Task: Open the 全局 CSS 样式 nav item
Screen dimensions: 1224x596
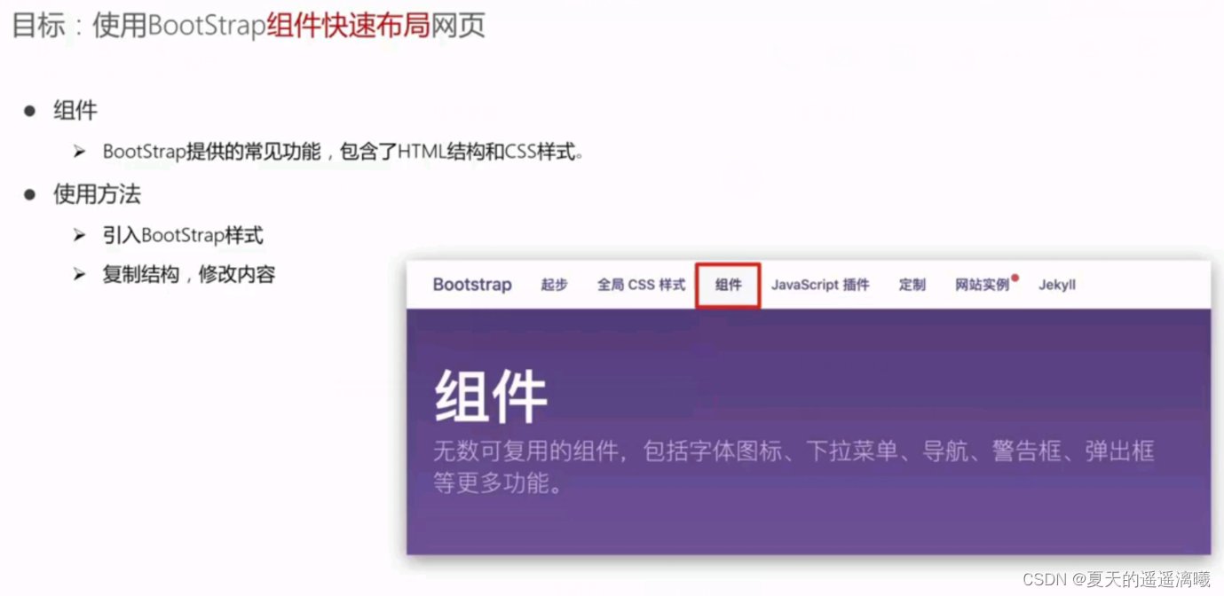Action: click(642, 285)
